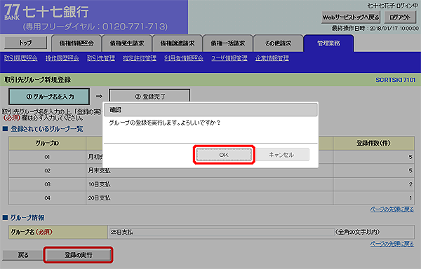This screenshot has height=269, width=421.
Task: Select the 管理業務 tab
Action: pos(328,43)
